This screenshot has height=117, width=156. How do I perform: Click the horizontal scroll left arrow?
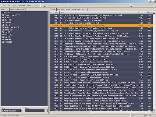[x=51, y=112]
